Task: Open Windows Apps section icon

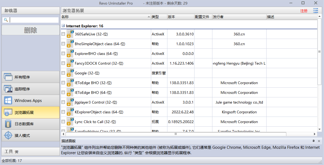Action: [8, 101]
